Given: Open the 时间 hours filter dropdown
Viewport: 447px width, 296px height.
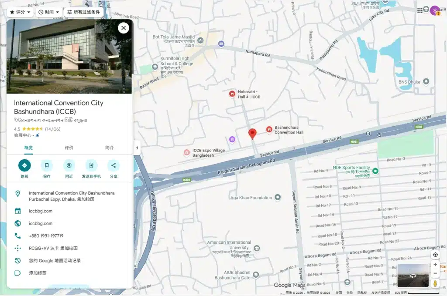Looking at the screenshot, I should click(49, 12).
